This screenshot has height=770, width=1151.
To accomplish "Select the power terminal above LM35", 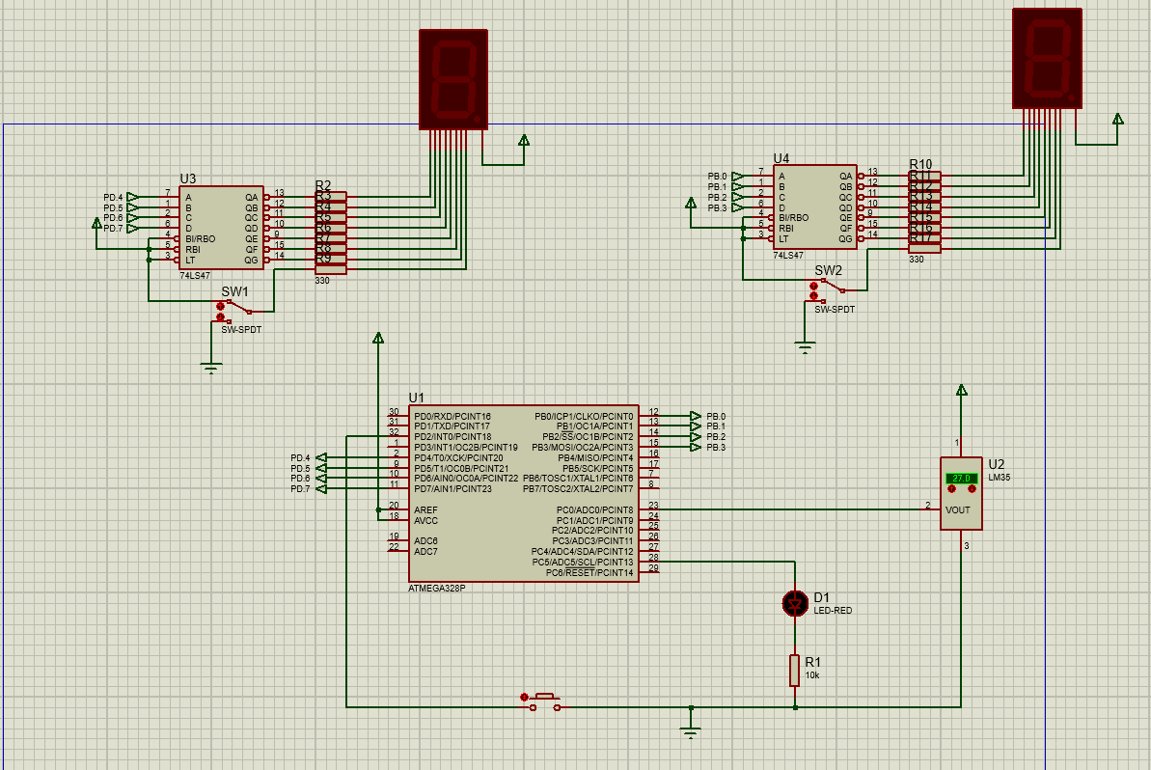I will coord(962,391).
